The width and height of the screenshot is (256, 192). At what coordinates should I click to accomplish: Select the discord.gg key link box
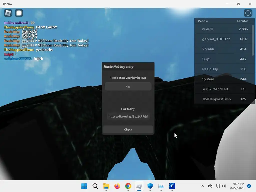(128, 116)
